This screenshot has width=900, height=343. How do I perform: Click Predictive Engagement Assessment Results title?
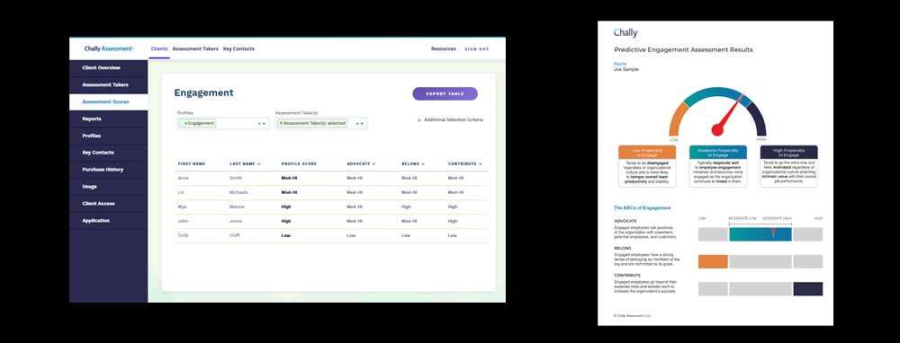[683, 49]
